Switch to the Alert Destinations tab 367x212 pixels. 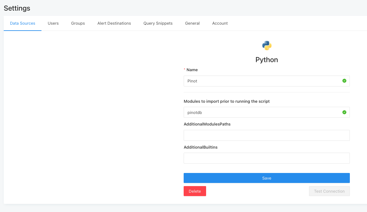click(x=114, y=23)
